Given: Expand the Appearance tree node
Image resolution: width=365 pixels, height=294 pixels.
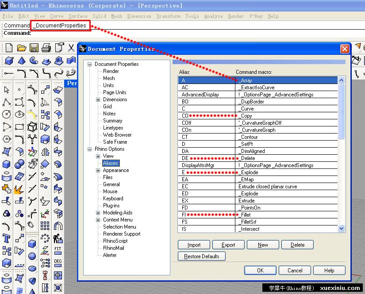Looking at the screenshot, I should pyautogui.click(x=98, y=170).
